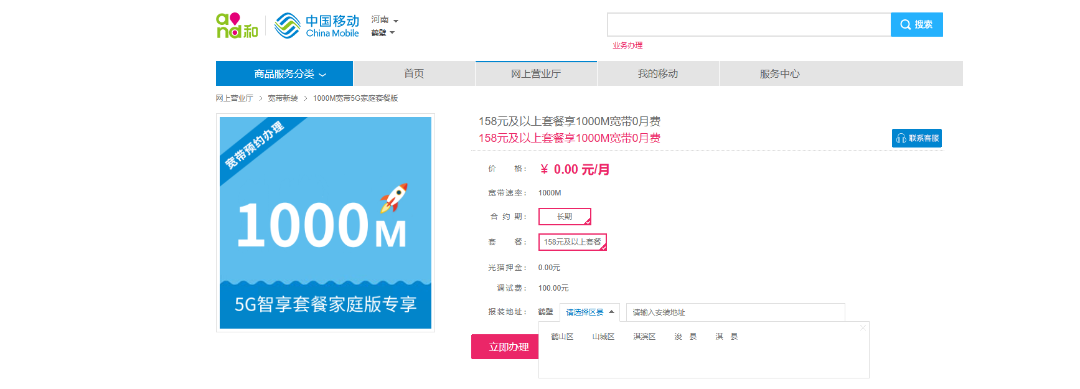Choose 山城区 from the district list
Screen dimensions: 1080x389
pos(603,337)
